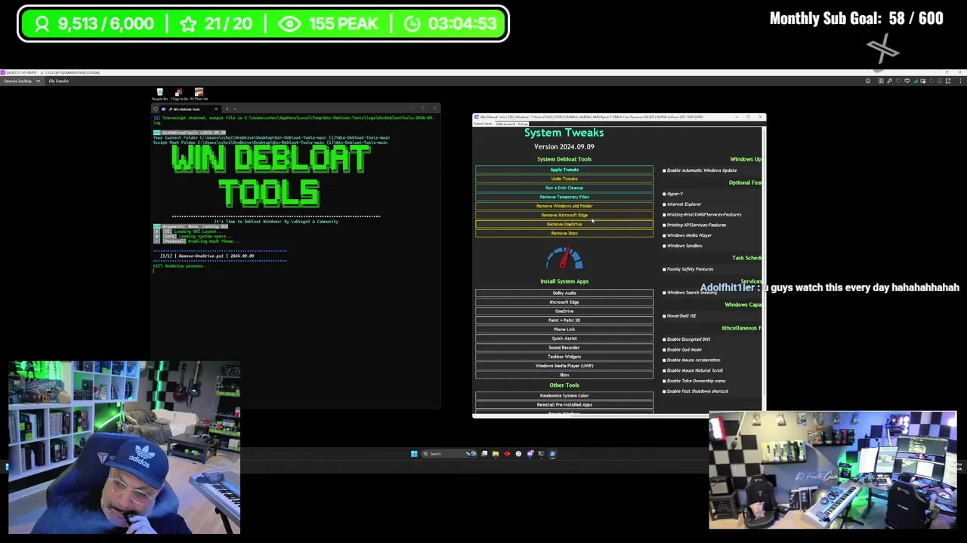Click the Remove OneDrive button
Screen dimensions: 967x543
(x=564, y=224)
